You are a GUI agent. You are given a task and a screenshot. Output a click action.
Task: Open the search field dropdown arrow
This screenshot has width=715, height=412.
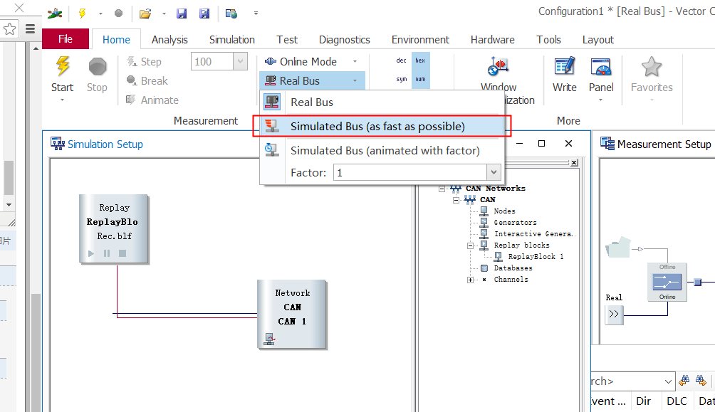coord(668,381)
